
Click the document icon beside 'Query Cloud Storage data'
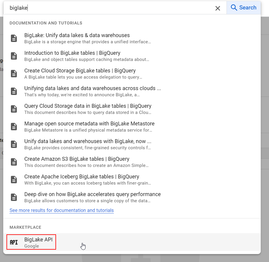click(x=14, y=109)
